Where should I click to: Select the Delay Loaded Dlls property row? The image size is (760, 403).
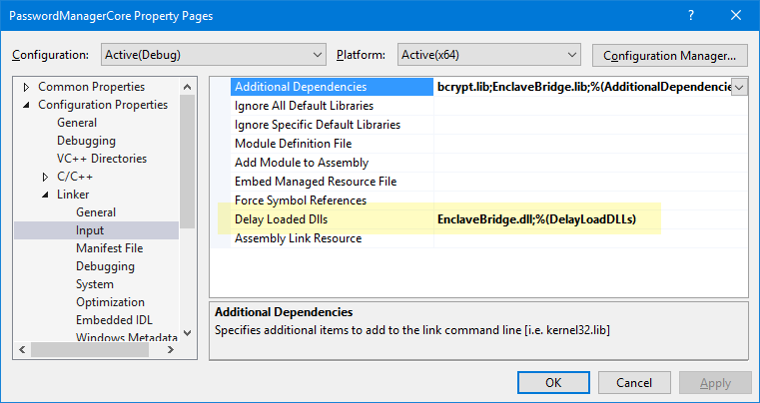(x=281, y=219)
